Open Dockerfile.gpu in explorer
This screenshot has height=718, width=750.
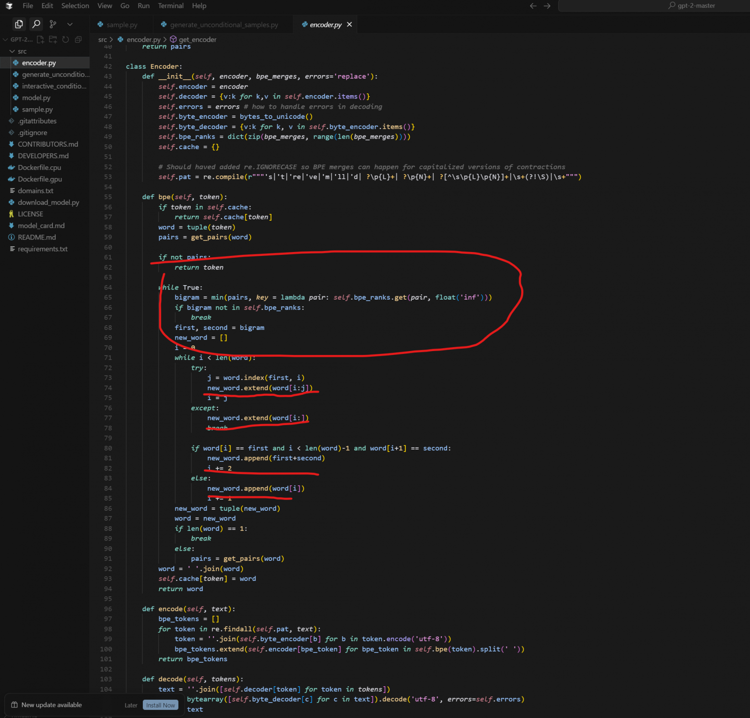[45, 179]
